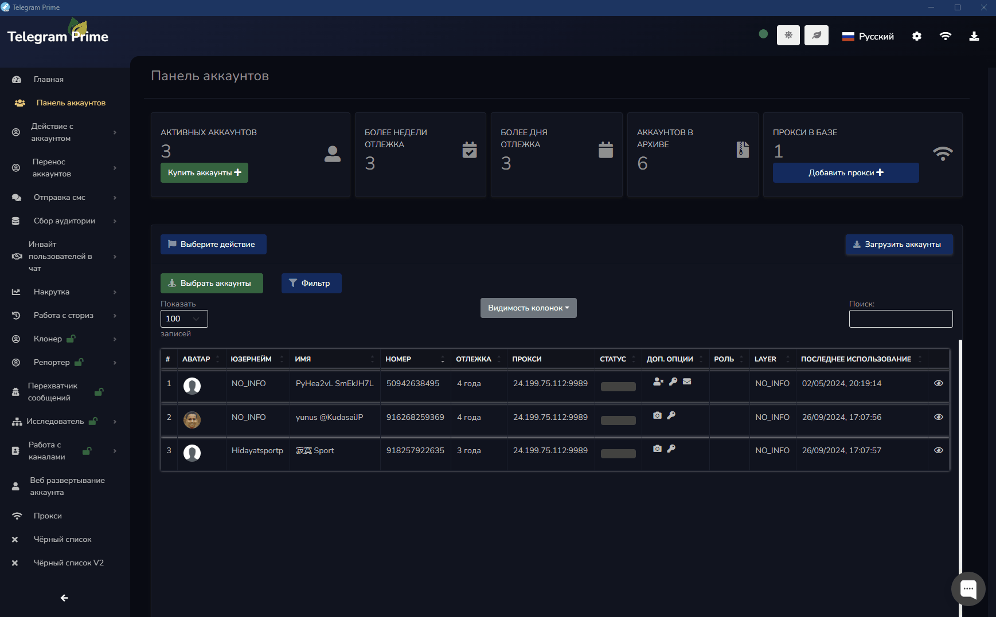Go to Главная in the sidebar
The height and width of the screenshot is (617, 996).
(x=48, y=79)
